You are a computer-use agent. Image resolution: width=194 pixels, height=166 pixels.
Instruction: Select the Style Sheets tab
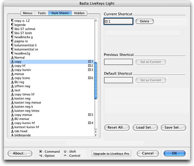click(x=60, y=13)
